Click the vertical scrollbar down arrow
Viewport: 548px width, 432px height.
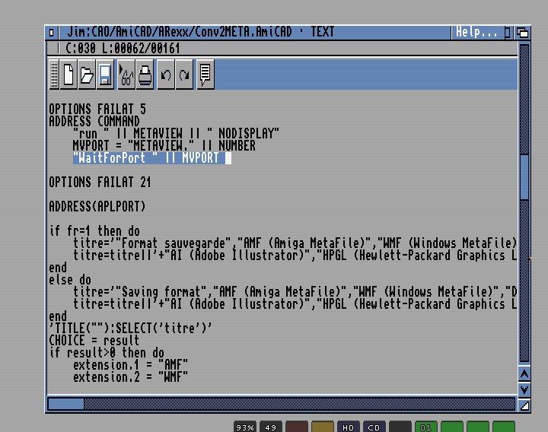(524, 389)
